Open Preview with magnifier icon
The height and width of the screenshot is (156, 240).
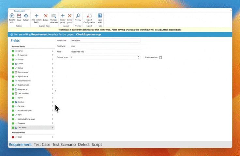pyautogui.click(x=78, y=16)
